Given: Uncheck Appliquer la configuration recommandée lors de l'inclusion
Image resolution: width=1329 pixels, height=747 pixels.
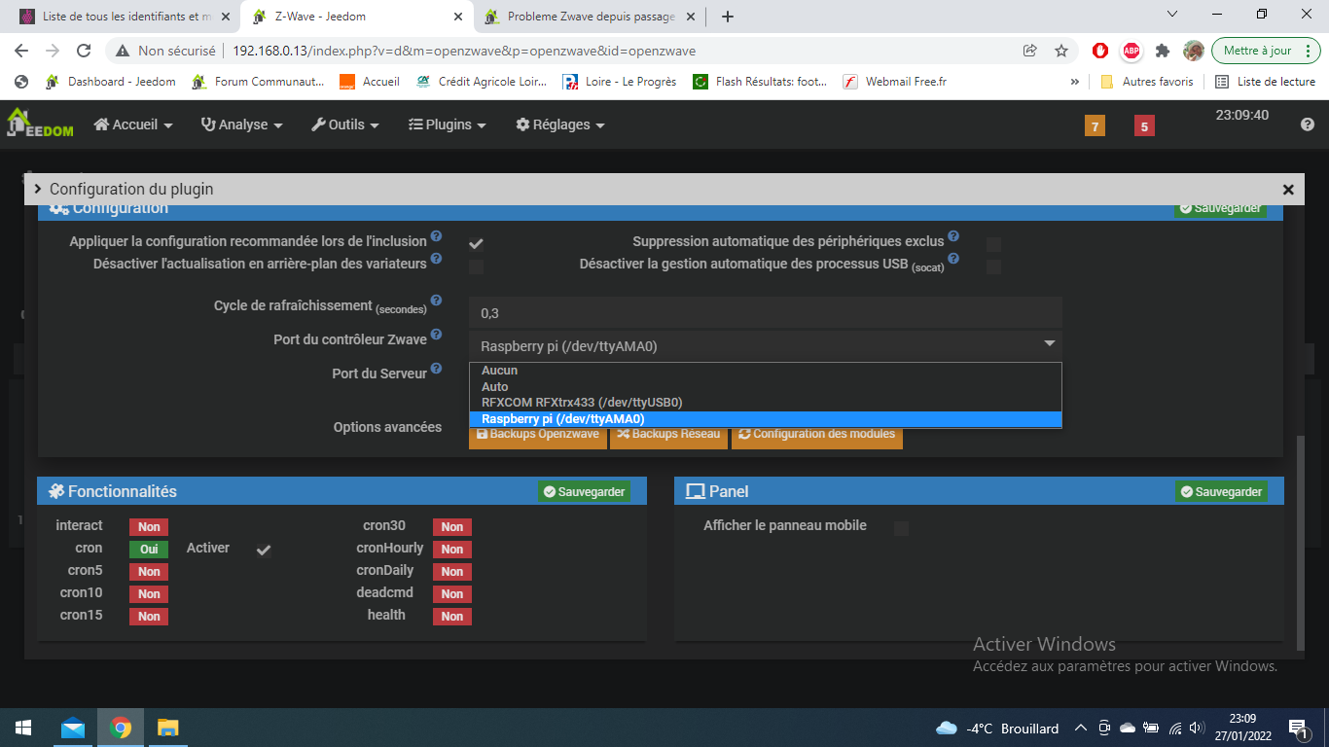Looking at the screenshot, I should (x=477, y=244).
